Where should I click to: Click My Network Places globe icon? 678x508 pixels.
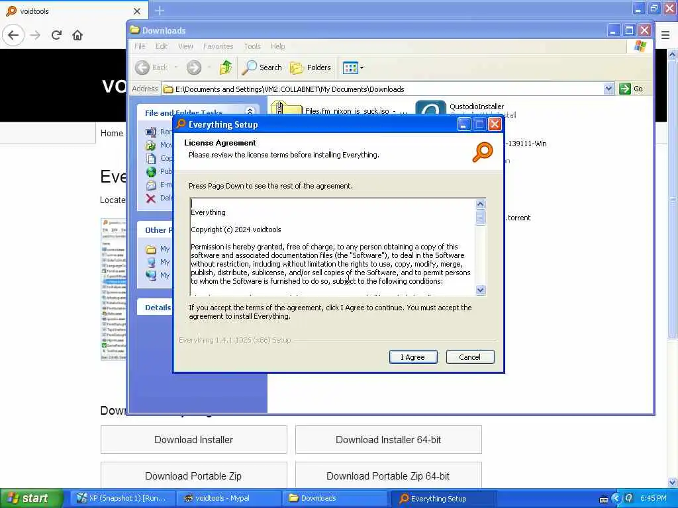click(151, 275)
